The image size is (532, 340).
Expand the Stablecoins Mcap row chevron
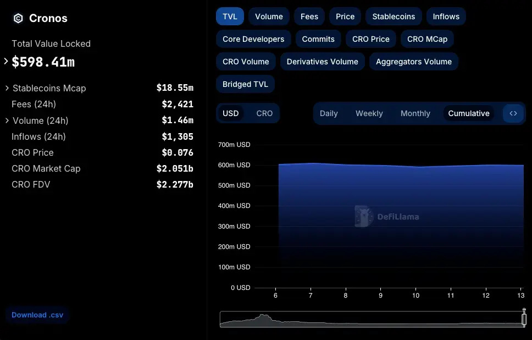(x=7, y=88)
